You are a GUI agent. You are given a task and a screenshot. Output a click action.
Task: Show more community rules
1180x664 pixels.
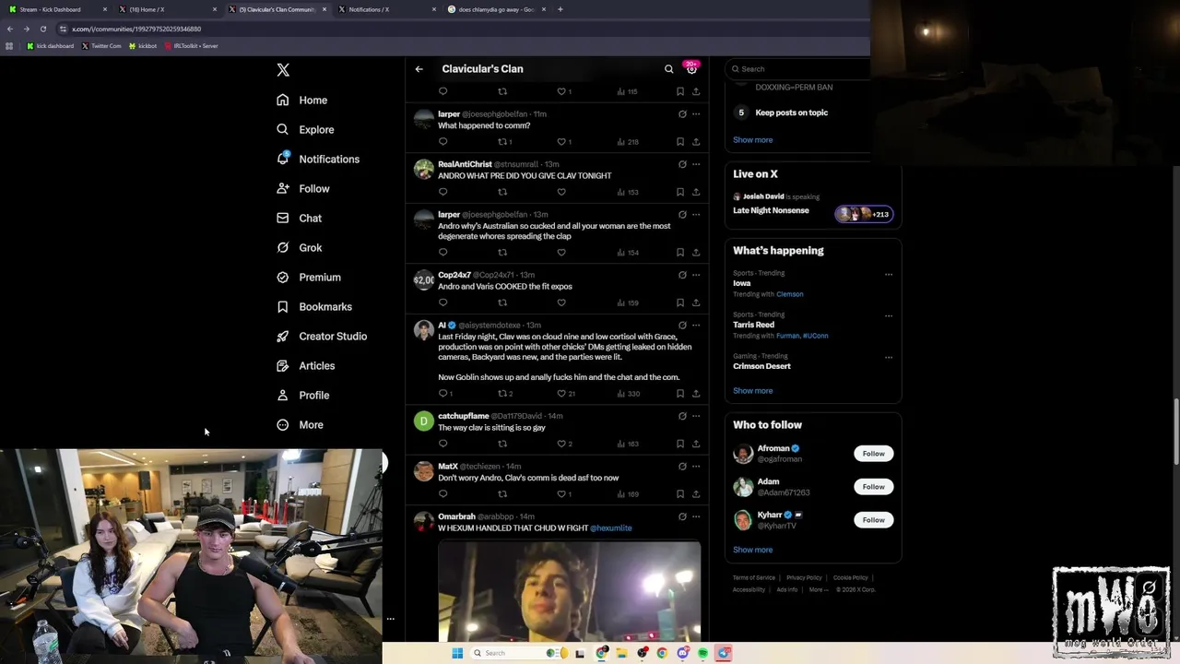(752, 140)
